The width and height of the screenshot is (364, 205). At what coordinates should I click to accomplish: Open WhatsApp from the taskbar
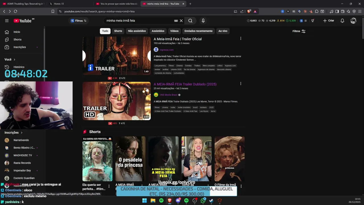point(203,200)
